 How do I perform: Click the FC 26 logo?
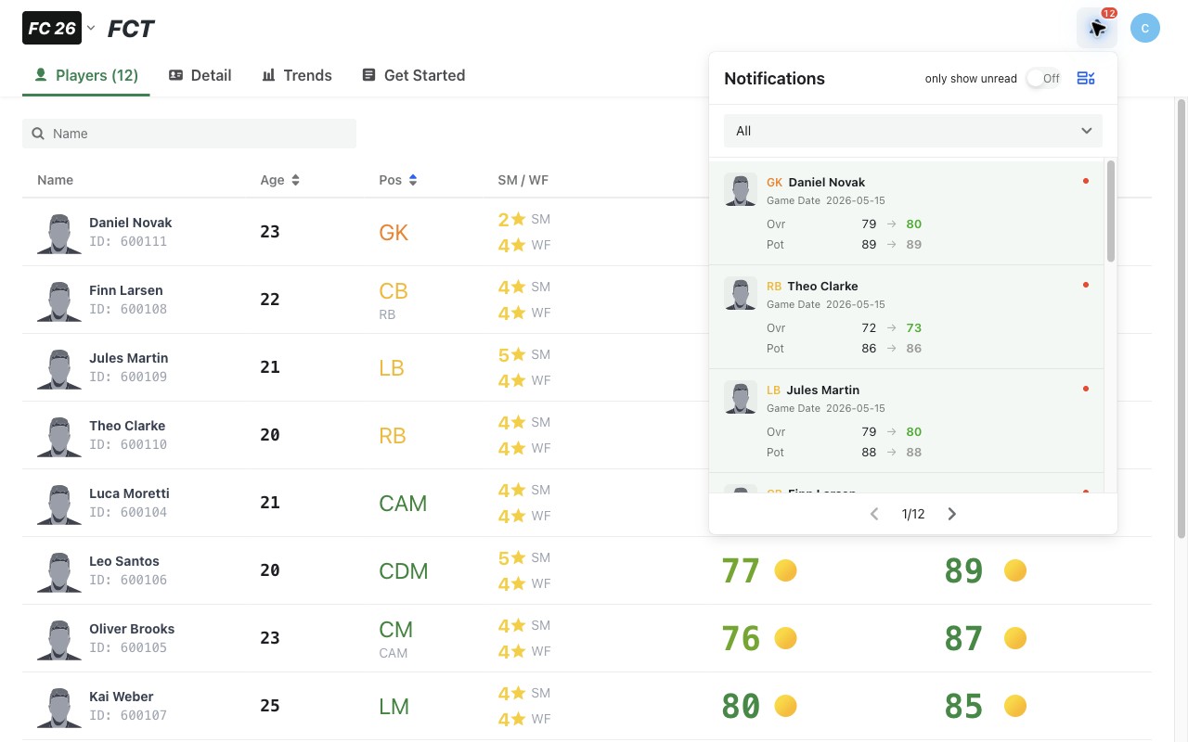pyautogui.click(x=52, y=28)
